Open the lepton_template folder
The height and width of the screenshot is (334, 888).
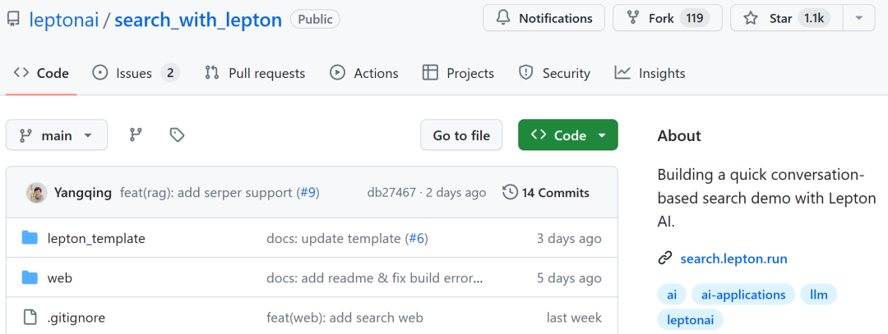coord(95,239)
